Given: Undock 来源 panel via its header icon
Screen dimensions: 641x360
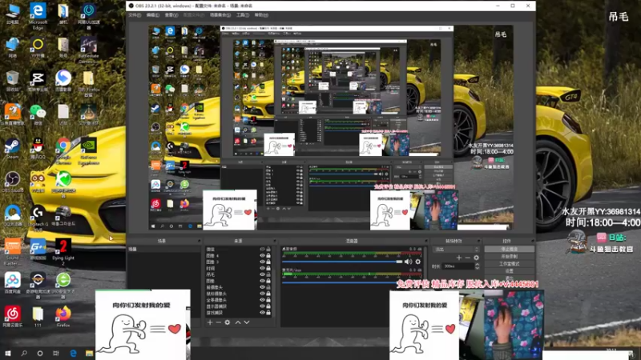Looking at the screenshot, I should 274,241.
